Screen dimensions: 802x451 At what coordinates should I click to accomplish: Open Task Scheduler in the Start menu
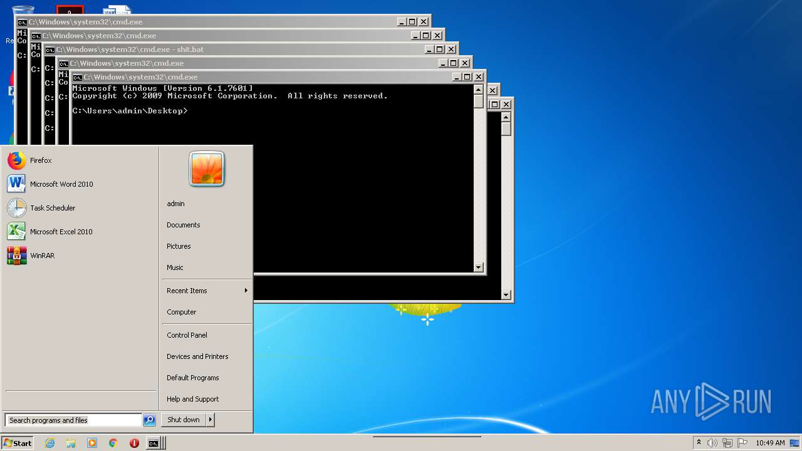coord(80,208)
